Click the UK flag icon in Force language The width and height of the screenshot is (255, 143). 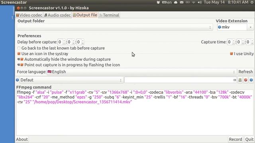[49, 71]
